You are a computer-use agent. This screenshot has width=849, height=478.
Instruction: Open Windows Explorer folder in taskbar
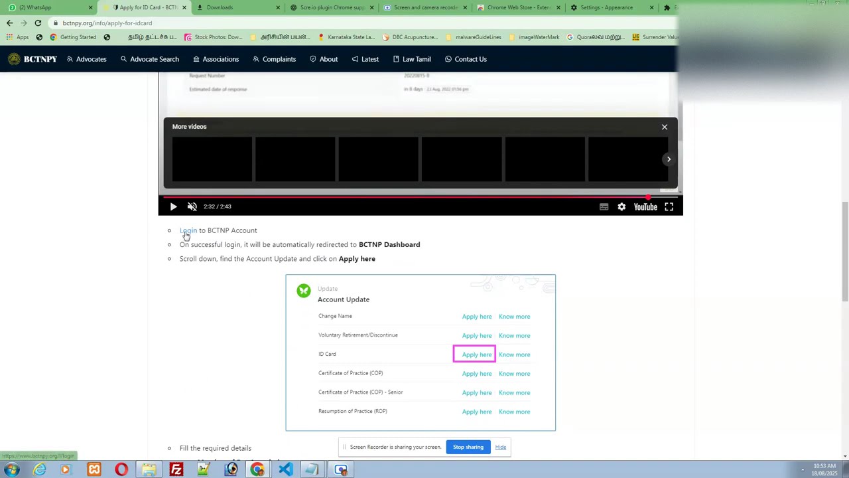point(149,470)
